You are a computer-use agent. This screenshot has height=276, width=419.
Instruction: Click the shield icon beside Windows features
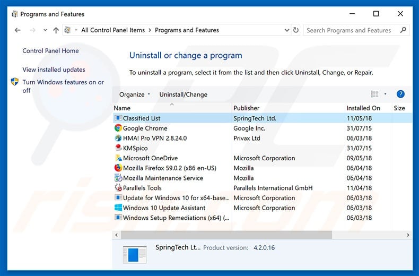coord(15,82)
